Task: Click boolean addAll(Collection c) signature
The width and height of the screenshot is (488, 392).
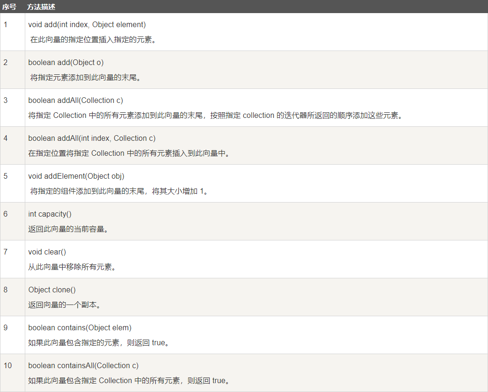Action: coord(76,101)
